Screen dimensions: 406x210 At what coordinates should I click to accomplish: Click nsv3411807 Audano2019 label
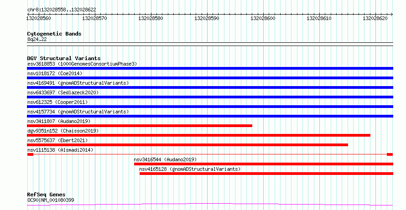pyautogui.click(x=59, y=121)
